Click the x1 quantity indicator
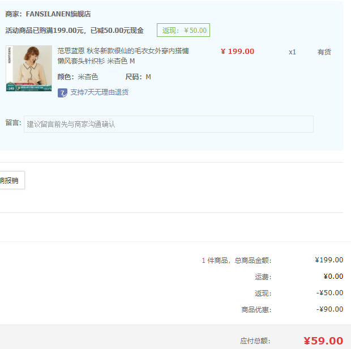The image size is (351, 349). (292, 52)
